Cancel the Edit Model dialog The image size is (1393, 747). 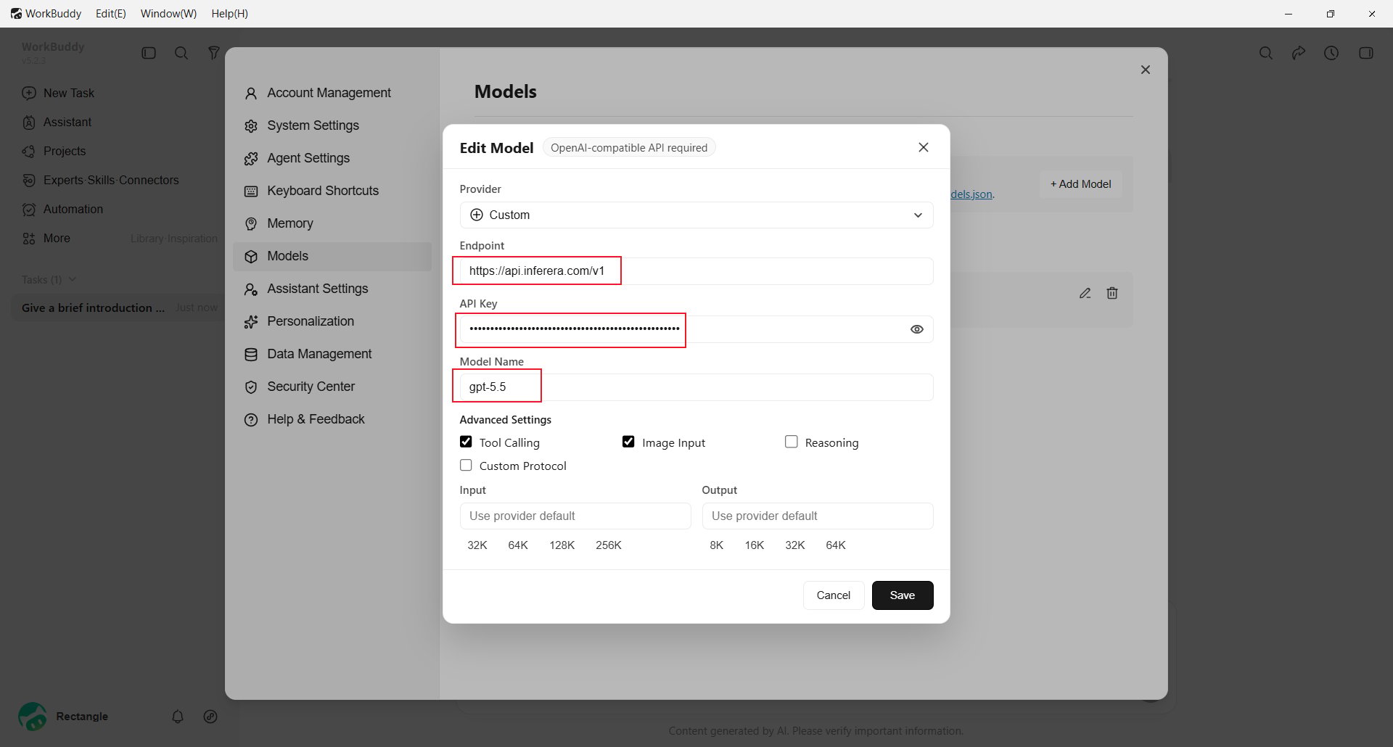(834, 595)
